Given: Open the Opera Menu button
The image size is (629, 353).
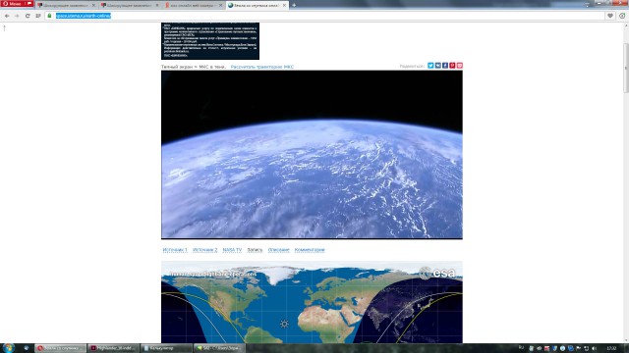Looking at the screenshot, I should coord(17,4).
